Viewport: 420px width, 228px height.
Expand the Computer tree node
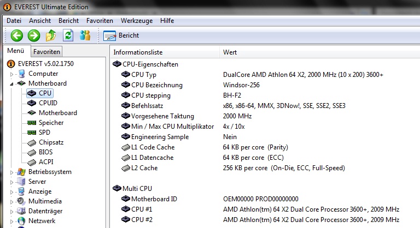(12, 74)
